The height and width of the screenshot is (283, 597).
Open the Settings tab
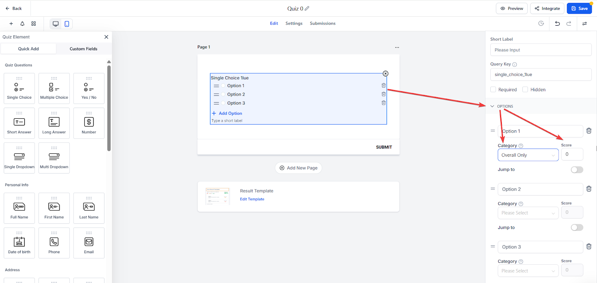pyautogui.click(x=294, y=23)
